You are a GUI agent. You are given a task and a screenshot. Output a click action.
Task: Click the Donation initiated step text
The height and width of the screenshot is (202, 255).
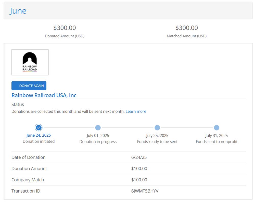pyautogui.click(x=39, y=141)
